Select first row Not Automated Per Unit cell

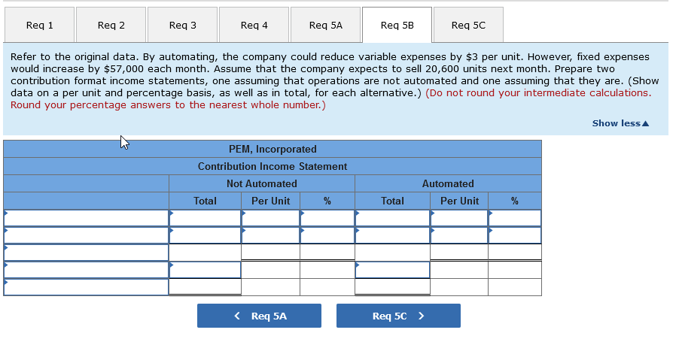click(x=271, y=218)
